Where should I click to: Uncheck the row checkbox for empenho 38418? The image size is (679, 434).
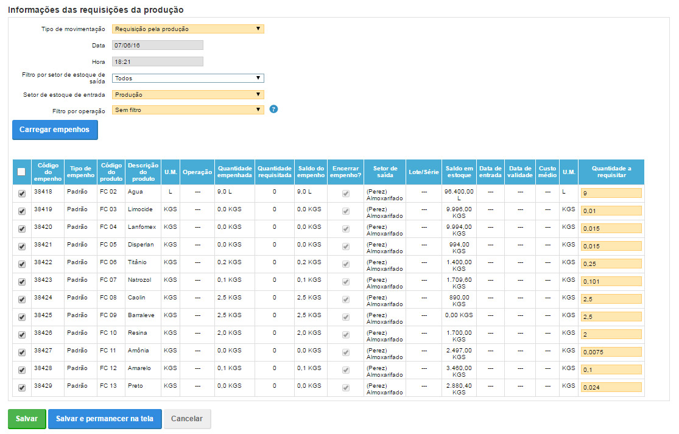click(22, 194)
